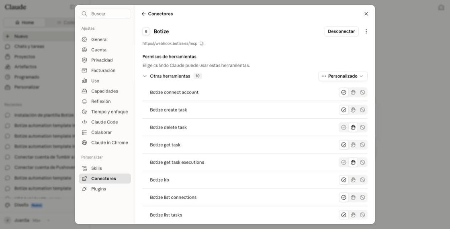Viewport: 450px width, 229px height.
Task: Set Botize list connections to needs approval
Action: (x=353, y=198)
